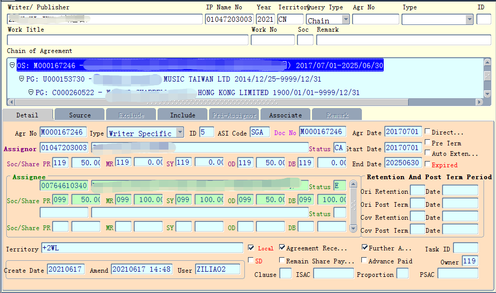The height and width of the screenshot is (293, 496).
Task: Select the PG: C000260522 HONG KONG LIMITED row
Action: (x=198, y=92)
